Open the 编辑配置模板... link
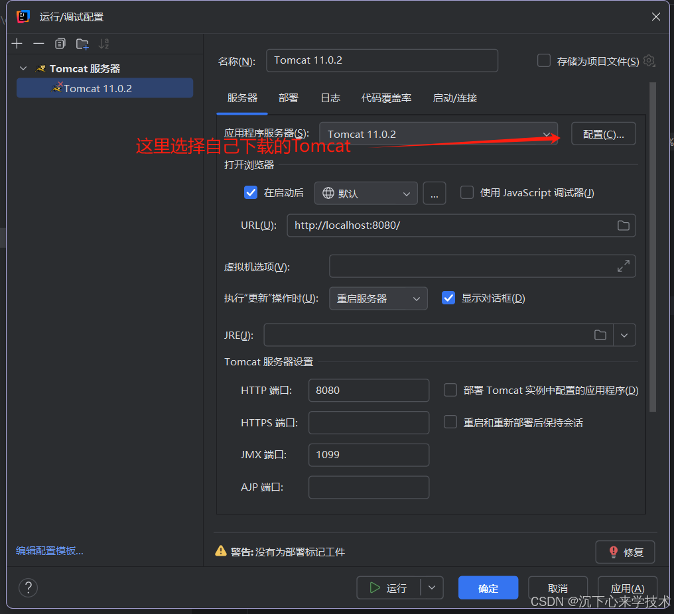This screenshot has width=674, height=614. pos(50,550)
